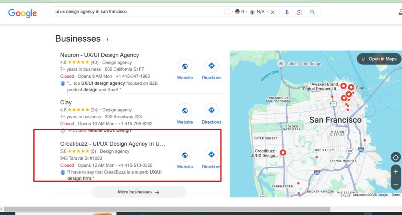
Task: Click the dollar coin icon in search bar
Action: tap(252, 12)
